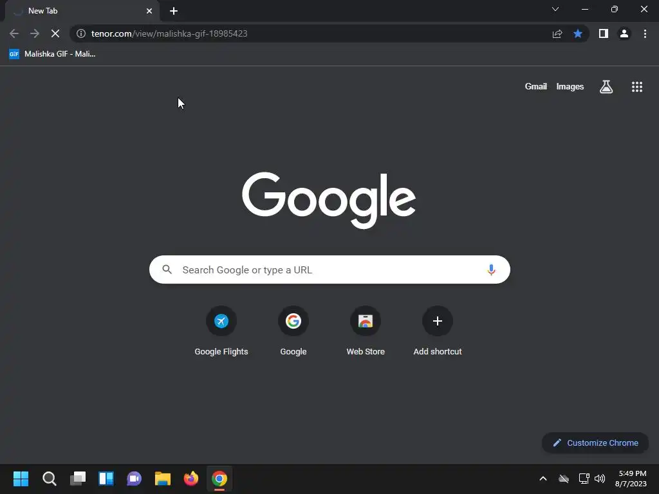The height and width of the screenshot is (494, 659).
Task: Open Gmail link
Action: [536, 87]
